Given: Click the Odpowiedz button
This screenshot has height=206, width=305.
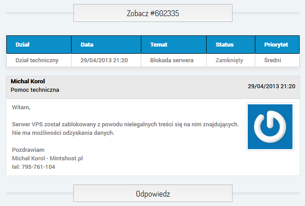Looking at the screenshot, I should (x=153, y=193).
